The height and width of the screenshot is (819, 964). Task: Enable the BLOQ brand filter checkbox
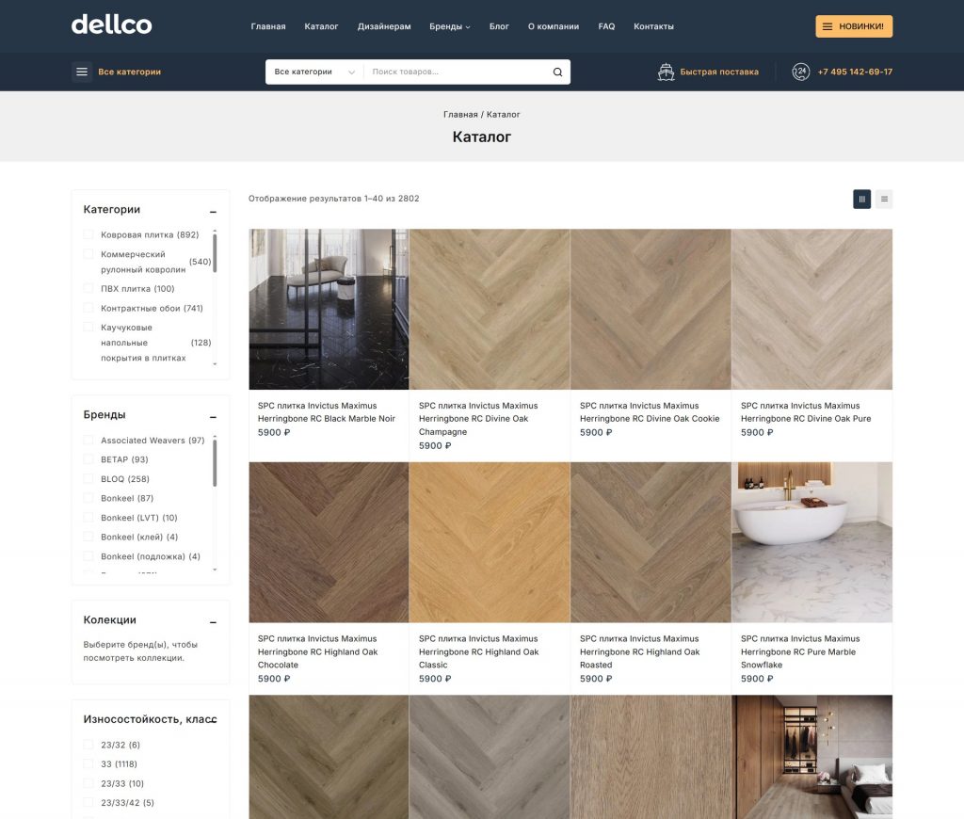click(88, 478)
